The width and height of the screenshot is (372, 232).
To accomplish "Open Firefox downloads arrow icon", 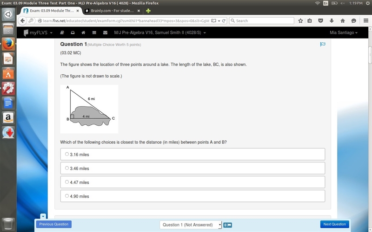I will [x=332, y=21].
